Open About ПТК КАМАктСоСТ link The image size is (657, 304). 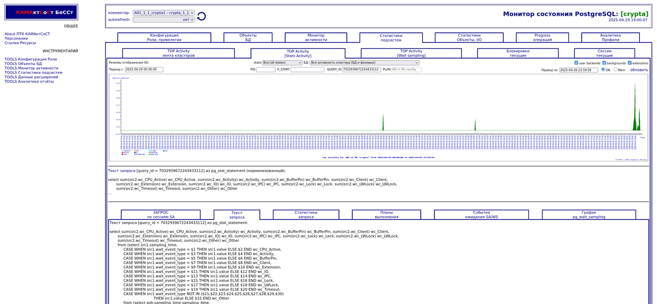(x=27, y=34)
